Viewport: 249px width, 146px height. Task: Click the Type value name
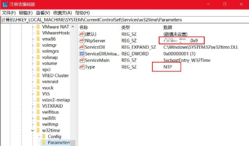click(x=90, y=67)
